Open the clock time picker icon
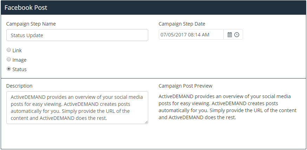 (x=237, y=35)
